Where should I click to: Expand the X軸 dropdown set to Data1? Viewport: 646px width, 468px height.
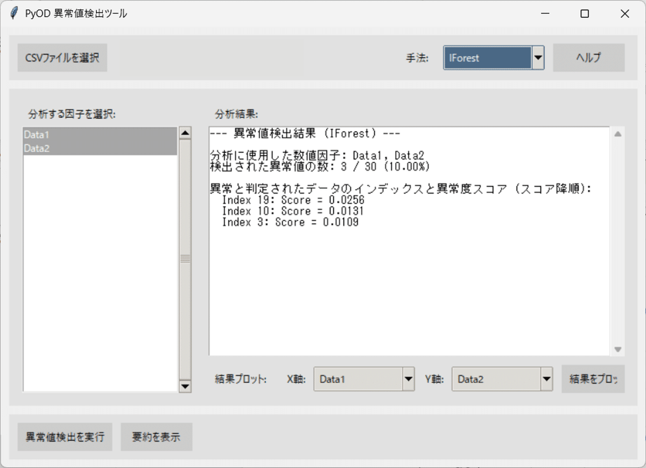[x=409, y=379]
